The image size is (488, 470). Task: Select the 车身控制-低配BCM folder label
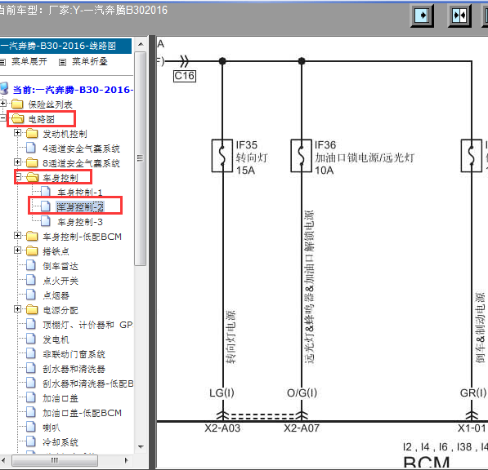[x=83, y=237]
